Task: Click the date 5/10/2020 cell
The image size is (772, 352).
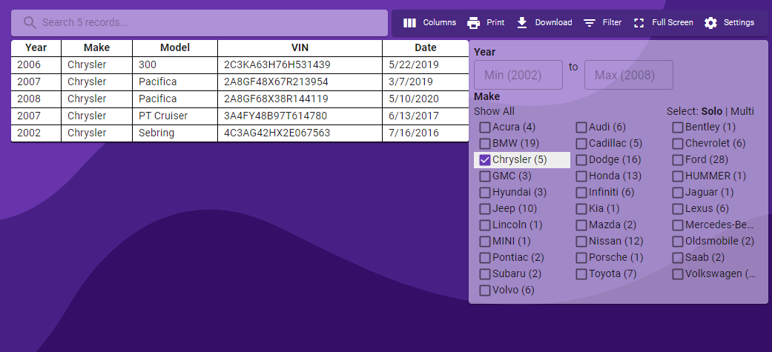Action: [x=426, y=99]
